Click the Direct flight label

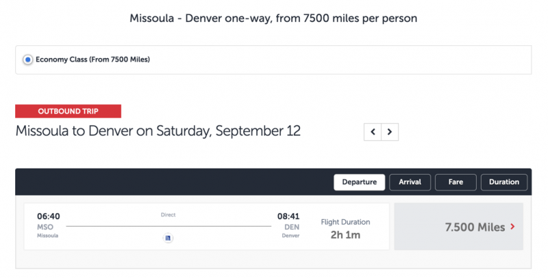tap(168, 215)
